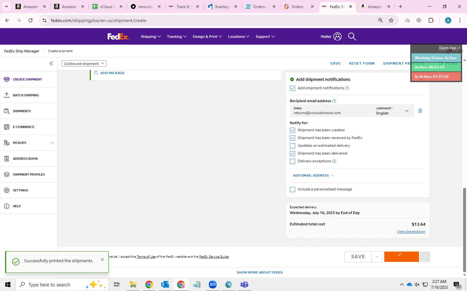The image size is (467, 291).
Task: Reload the page
Action: (x=30, y=20)
